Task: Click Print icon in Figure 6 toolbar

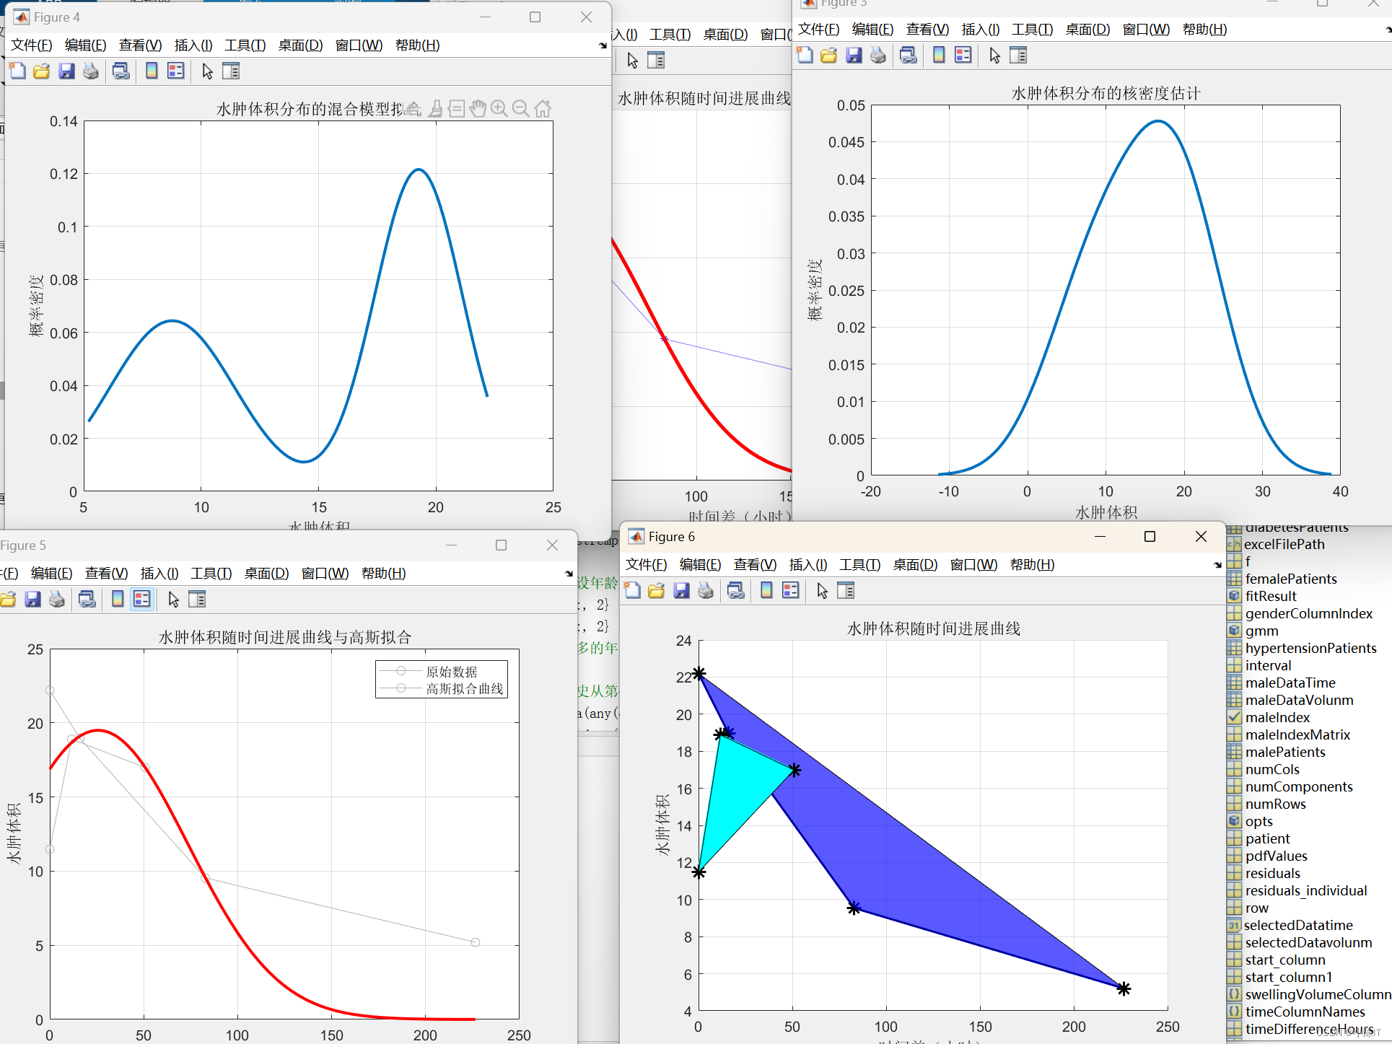Action: click(x=706, y=591)
